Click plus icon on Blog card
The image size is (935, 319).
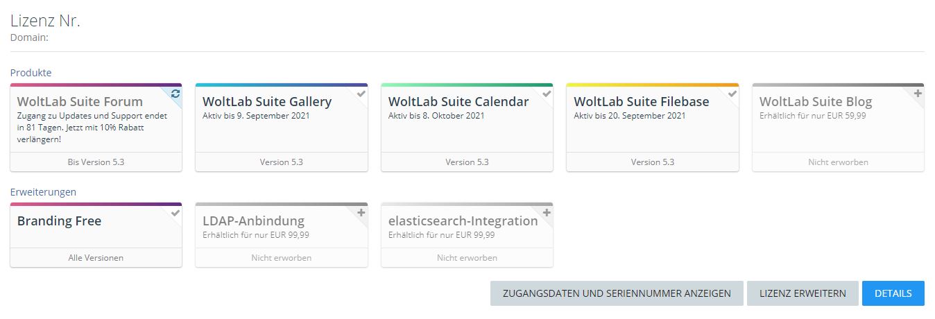918,93
